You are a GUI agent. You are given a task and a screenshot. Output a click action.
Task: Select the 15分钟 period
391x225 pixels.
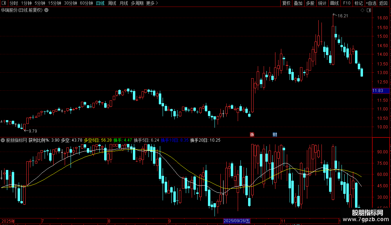55,3
